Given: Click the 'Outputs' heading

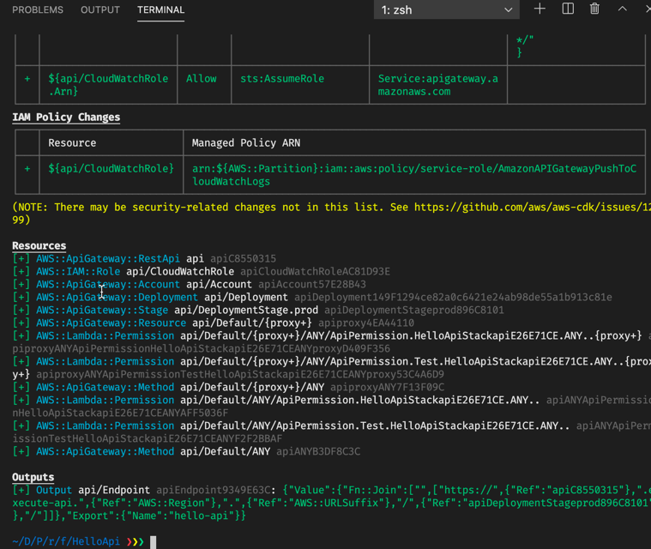Looking at the screenshot, I should (x=33, y=477).
